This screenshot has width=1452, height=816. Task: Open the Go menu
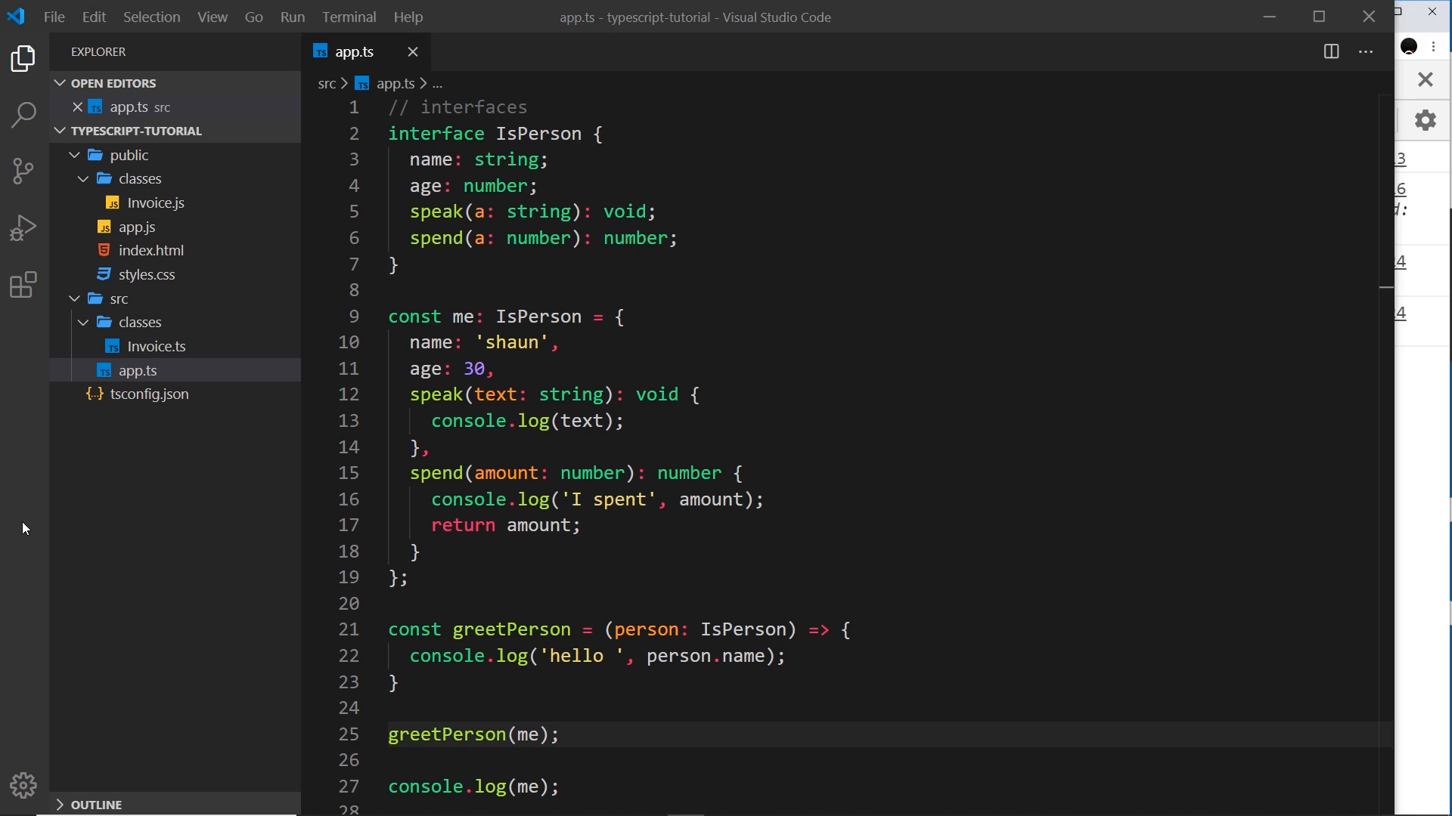(254, 17)
